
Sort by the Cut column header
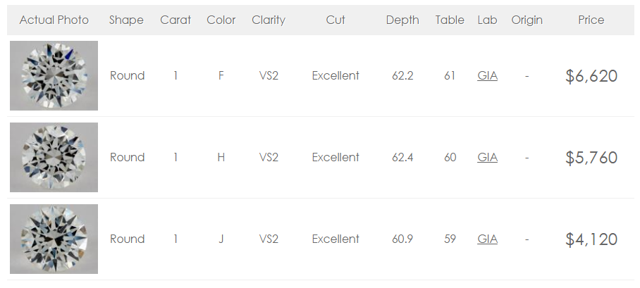coord(336,20)
